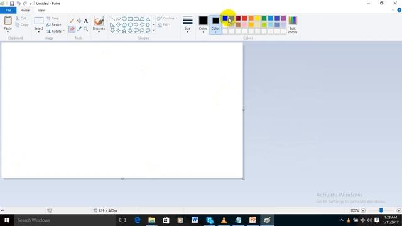Click the Crop button
Viewport: 402px width, 226px height.
[53, 18]
